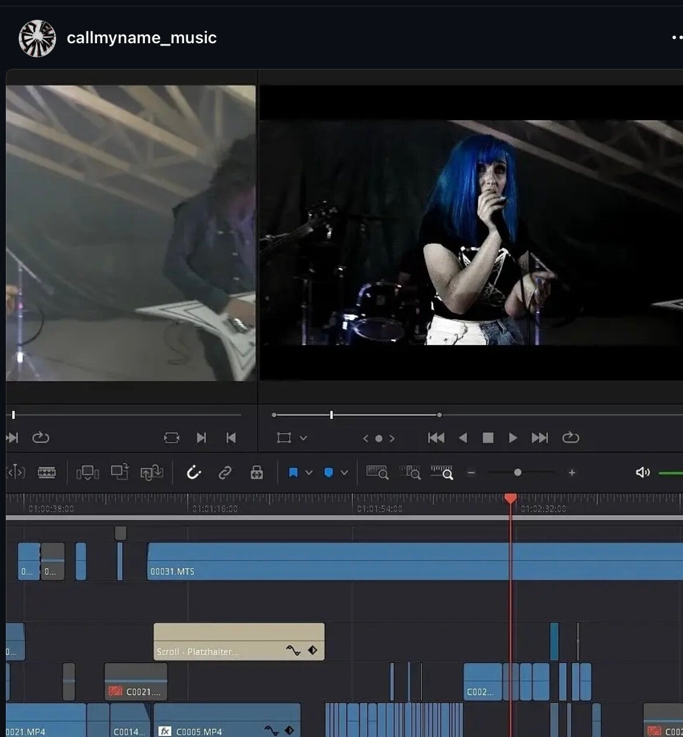
Task: Open the callmyname_music profile
Action: pos(141,38)
